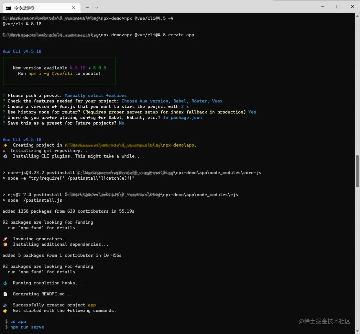The width and height of the screenshot is (360, 334).
Task: Click the 'Yes' history mode answer
Action: click(252, 112)
